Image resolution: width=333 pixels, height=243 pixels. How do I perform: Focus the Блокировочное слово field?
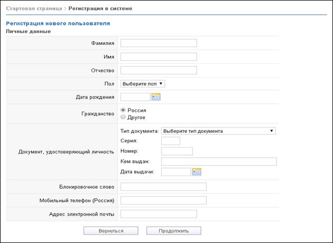pos(163,187)
